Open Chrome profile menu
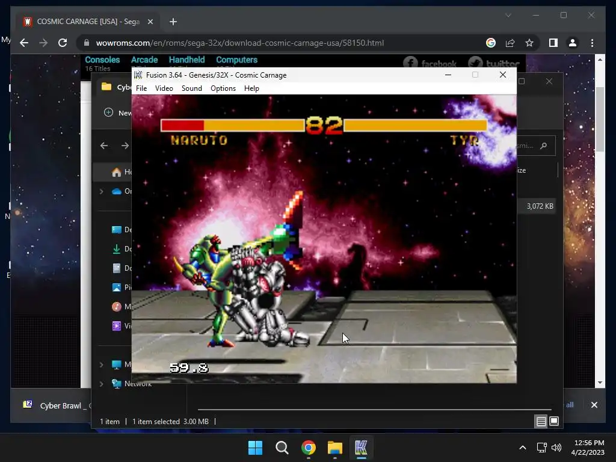Image resolution: width=616 pixels, height=462 pixels. click(573, 43)
